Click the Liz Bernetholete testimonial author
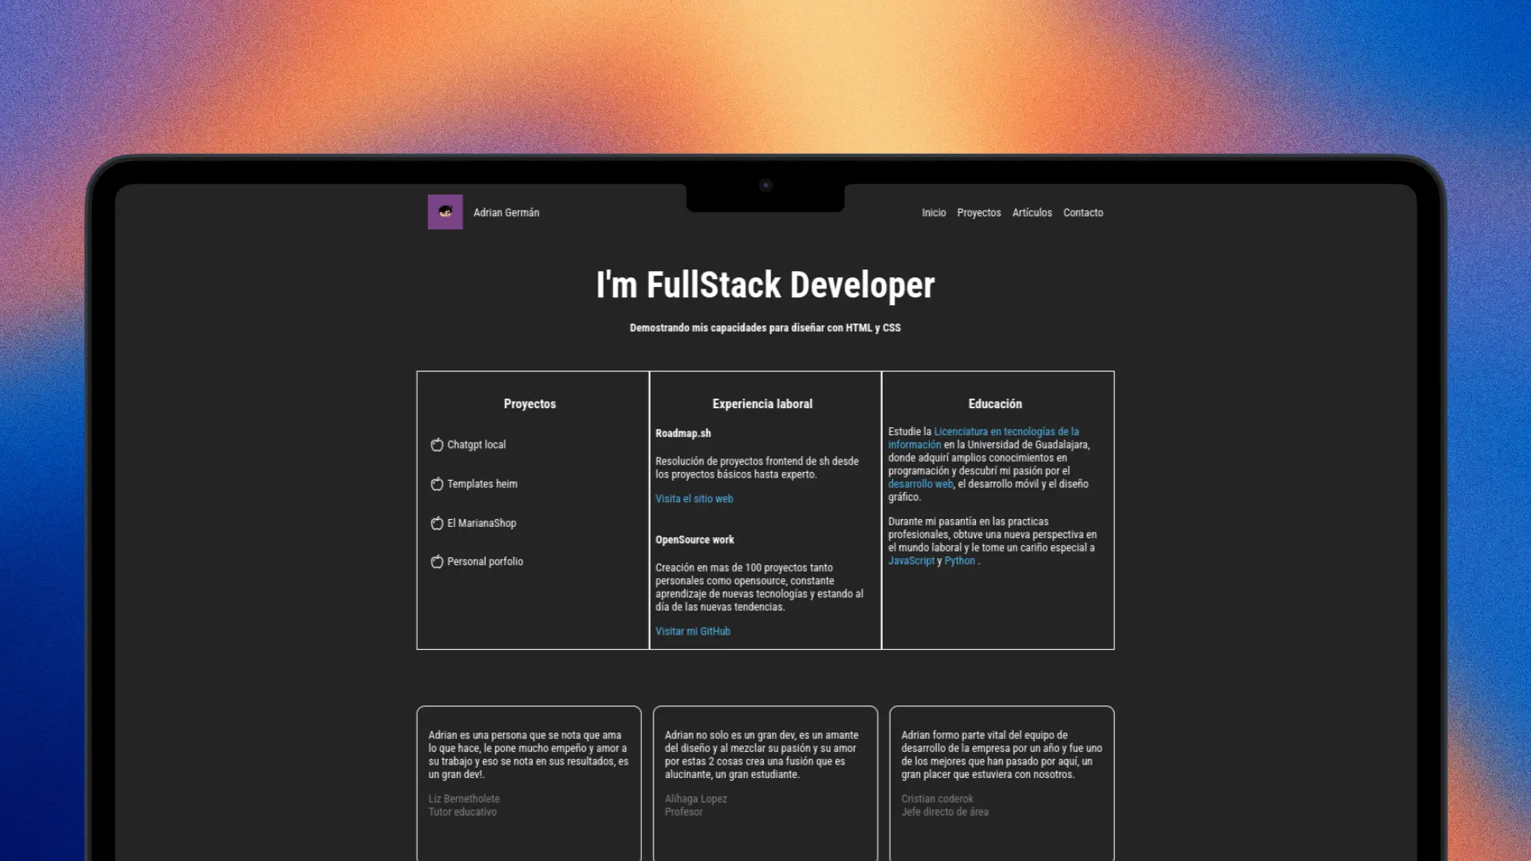Viewport: 1531px width, 861px height. [464, 799]
